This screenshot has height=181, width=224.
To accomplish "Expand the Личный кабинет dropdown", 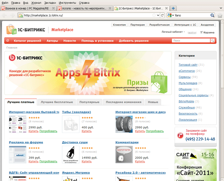I will [173, 32].
